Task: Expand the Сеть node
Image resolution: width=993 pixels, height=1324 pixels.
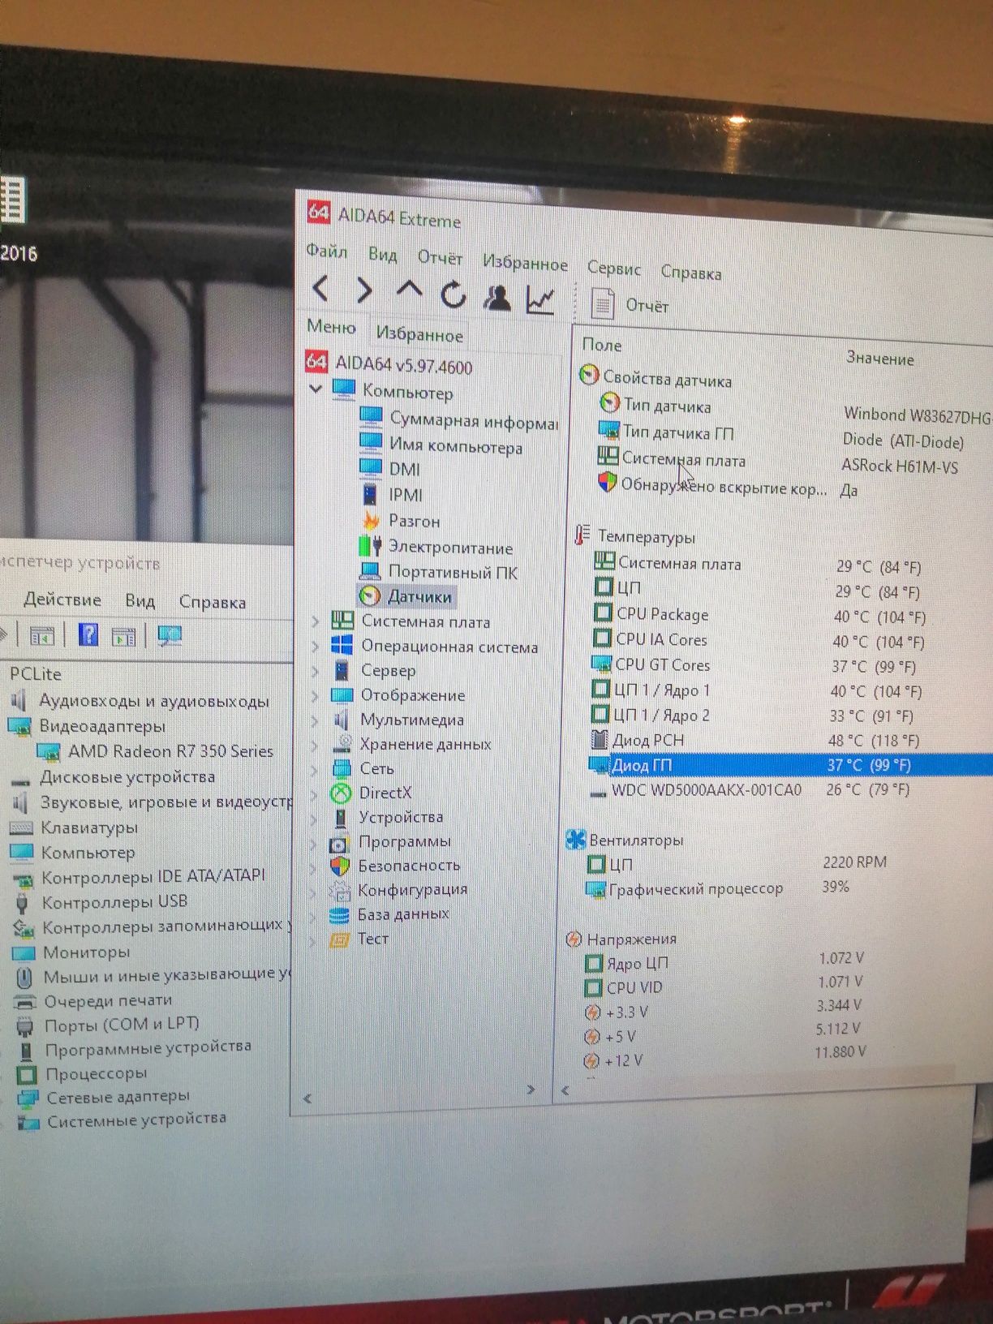Action: point(316,768)
